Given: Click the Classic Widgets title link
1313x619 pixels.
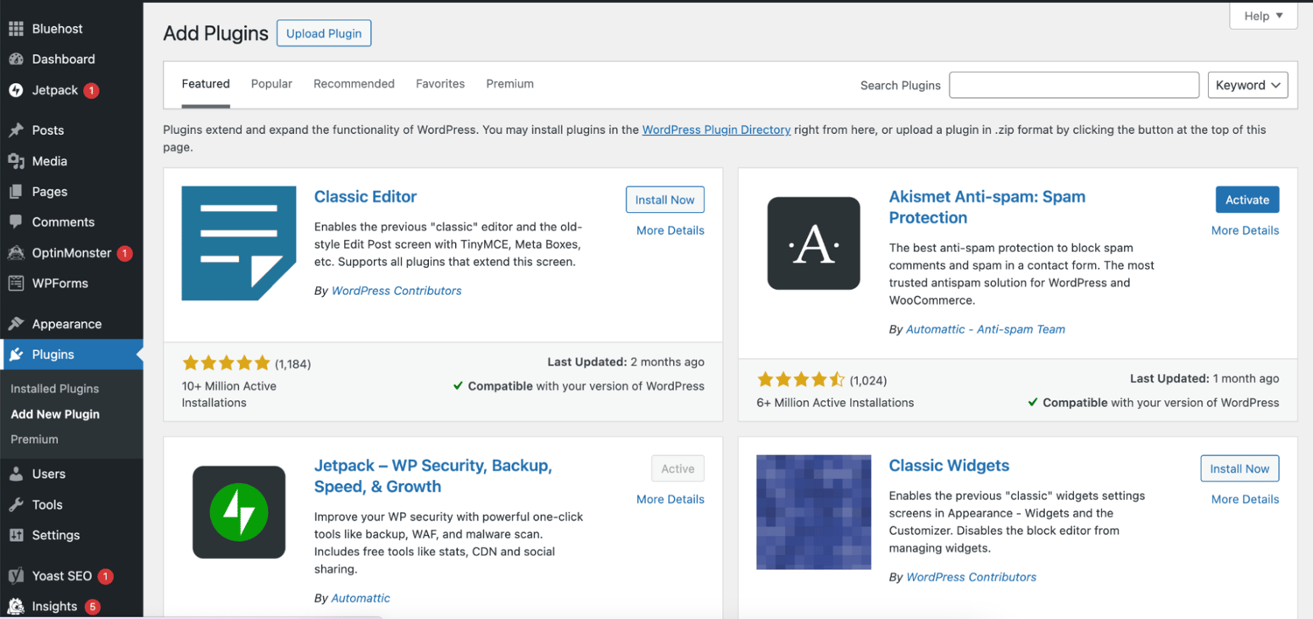Looking at the screenshot, I should pyautogui.click(x=949, y=466).
